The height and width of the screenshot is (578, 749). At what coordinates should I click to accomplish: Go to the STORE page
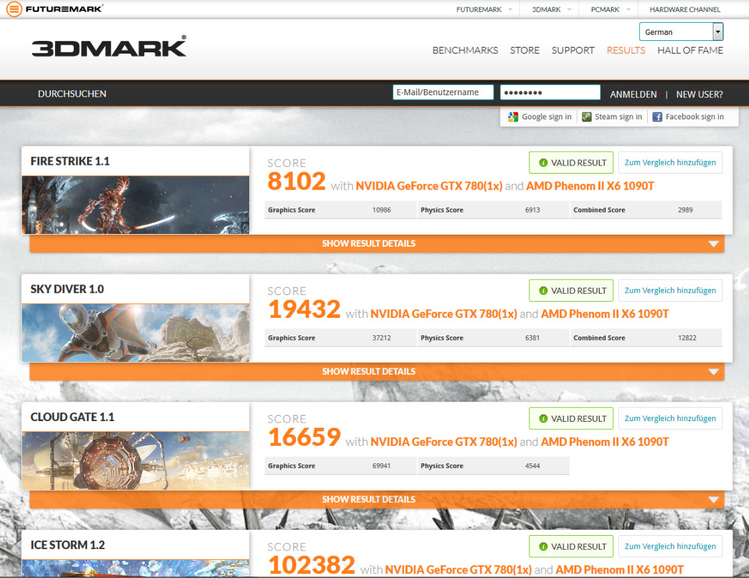click(525, 50)
